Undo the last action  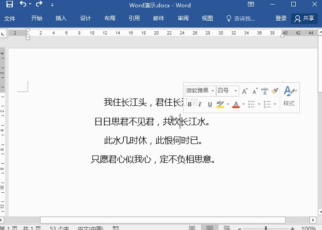(23, 4)
